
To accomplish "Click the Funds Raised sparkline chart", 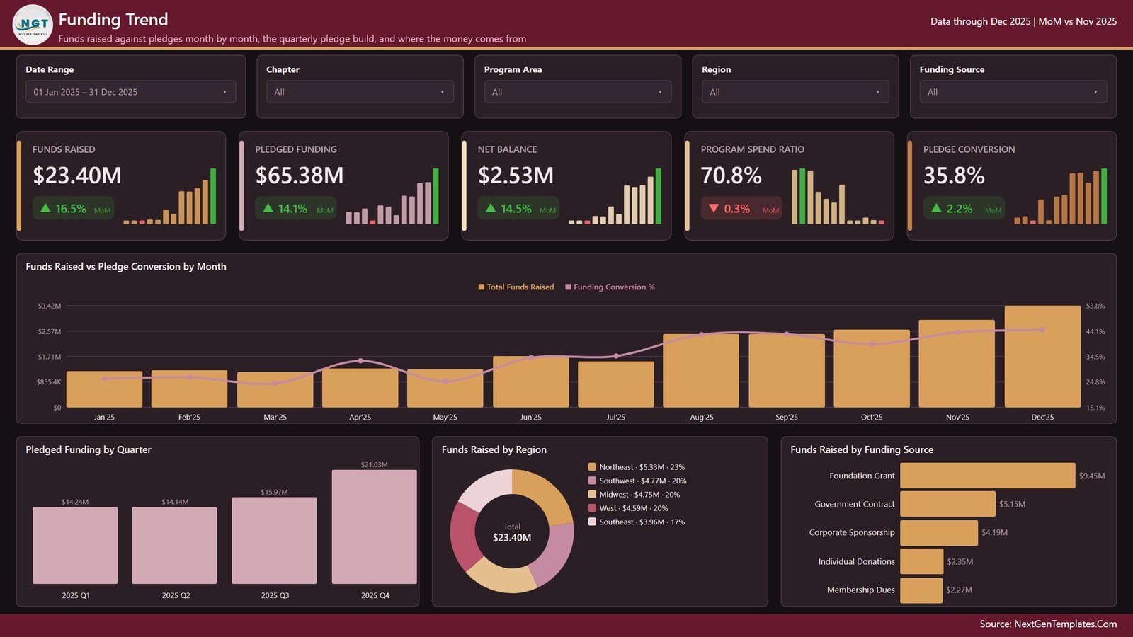I will 170,196.
